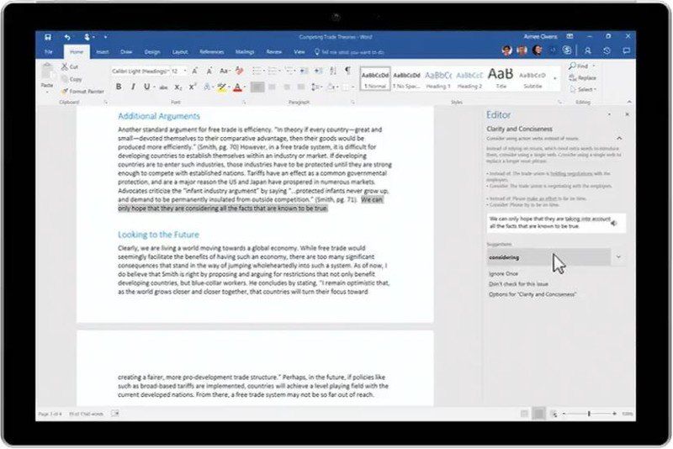Click the Save icon in the title bar
The image size is (673, 449).
pos(48,37)
